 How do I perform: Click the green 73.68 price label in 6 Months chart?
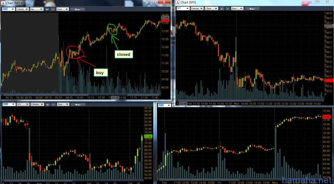[148, 137]
